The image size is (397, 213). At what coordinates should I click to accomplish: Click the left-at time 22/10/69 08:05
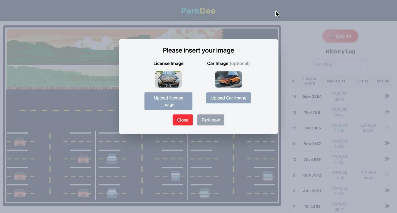[x=368, y=128]
